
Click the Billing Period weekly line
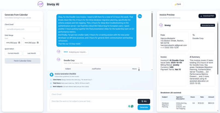pos(170,65)
